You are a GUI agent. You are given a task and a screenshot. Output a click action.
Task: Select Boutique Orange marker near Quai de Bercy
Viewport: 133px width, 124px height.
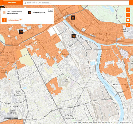click(73, 18)
